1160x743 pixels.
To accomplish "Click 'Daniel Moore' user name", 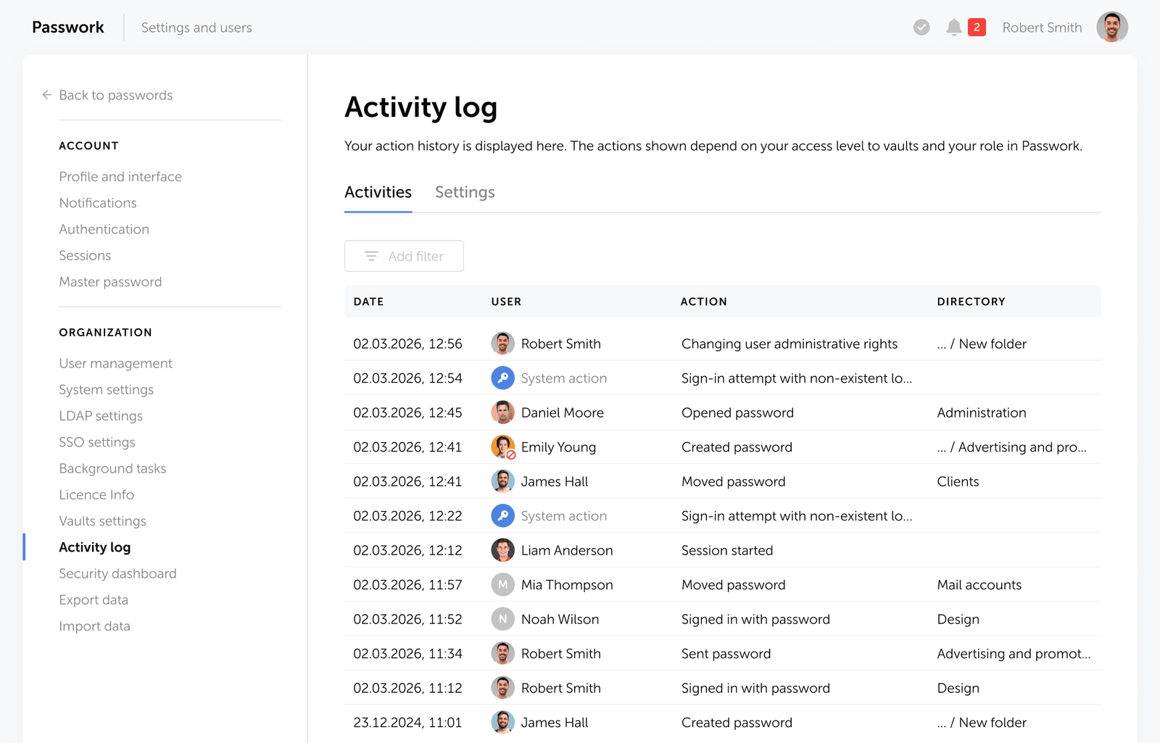I will click(x=562, y=412).
